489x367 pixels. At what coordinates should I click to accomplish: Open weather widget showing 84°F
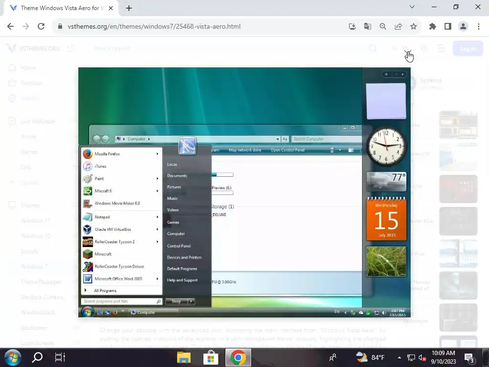coord(370,357)
